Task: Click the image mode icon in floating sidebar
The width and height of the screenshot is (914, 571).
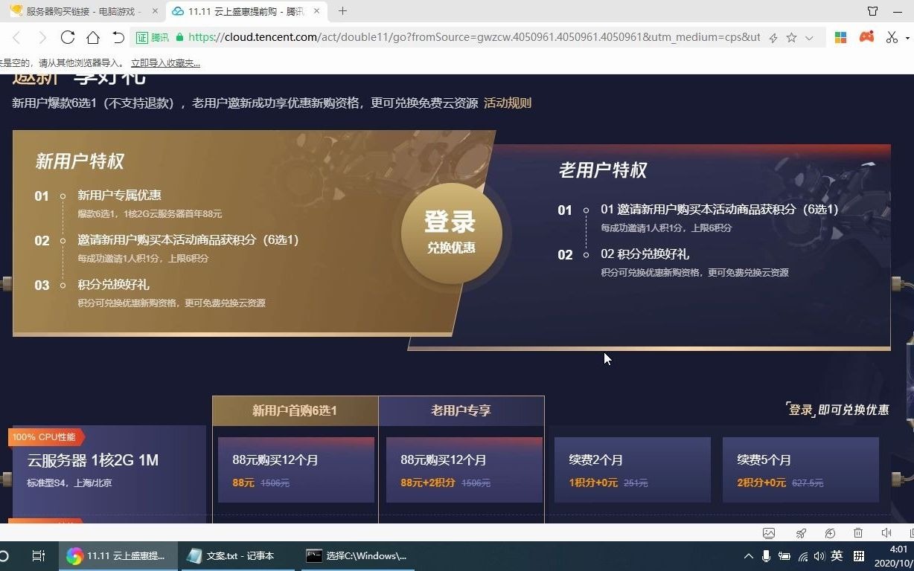Action: click(769, 533)
